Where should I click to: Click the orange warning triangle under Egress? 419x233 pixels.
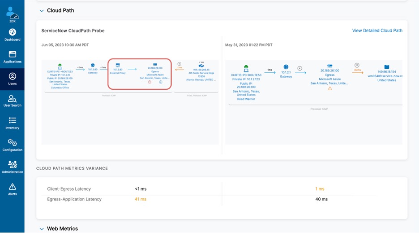[x=330, y=88]
